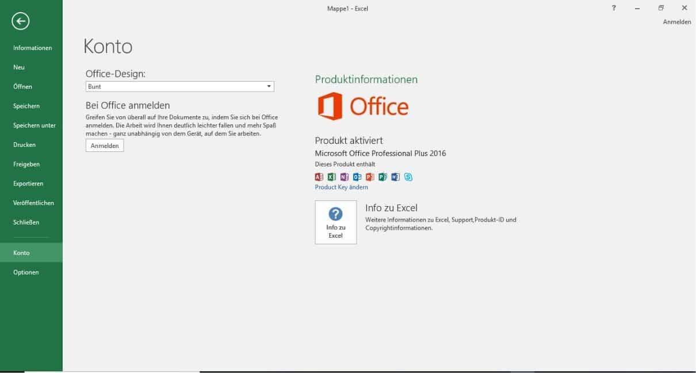
Task: Open Optionen from the sidebar
Action: pyautogui.click(x=26, y=272)
